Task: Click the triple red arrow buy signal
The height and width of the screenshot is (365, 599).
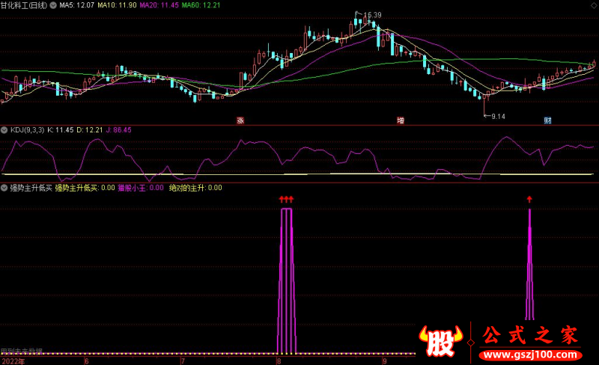Action: [x=286, y=199]
